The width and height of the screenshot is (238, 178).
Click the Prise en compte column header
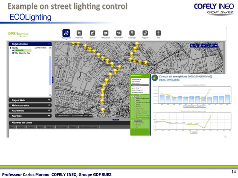pyautogui.click(x=62, y=127)
